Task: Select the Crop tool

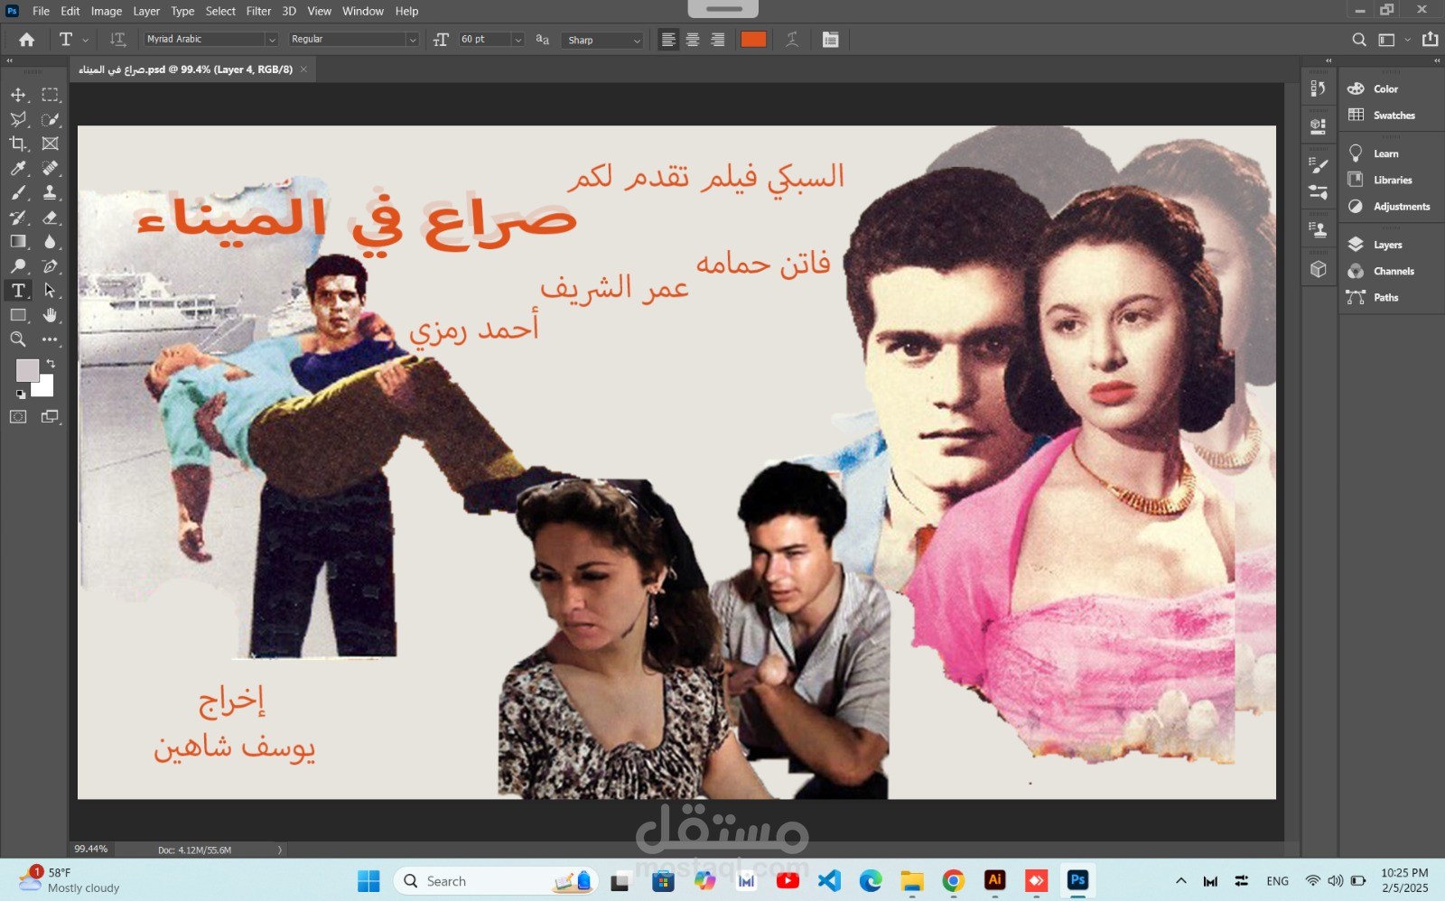Action: point(18,144)
